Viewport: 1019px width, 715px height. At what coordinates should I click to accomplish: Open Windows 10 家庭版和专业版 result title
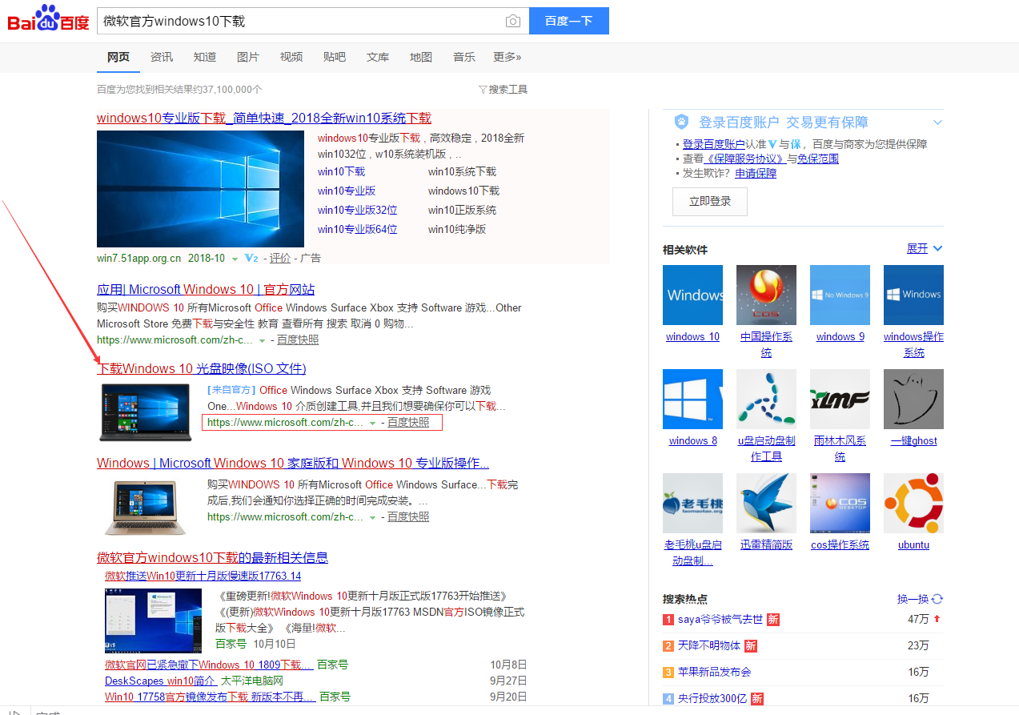(293, 464)
